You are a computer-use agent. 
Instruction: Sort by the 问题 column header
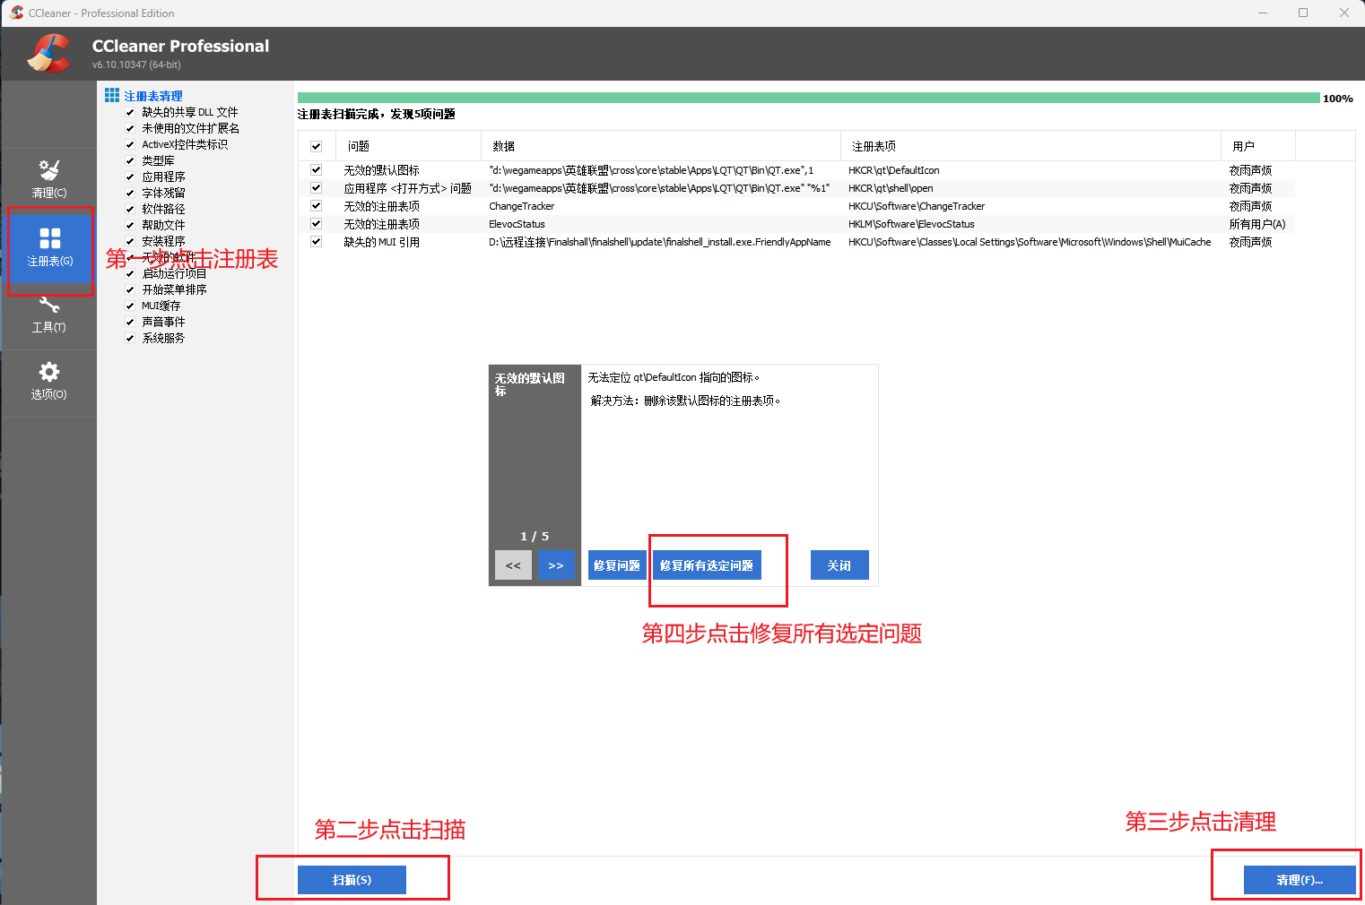[x=408, y=146]
